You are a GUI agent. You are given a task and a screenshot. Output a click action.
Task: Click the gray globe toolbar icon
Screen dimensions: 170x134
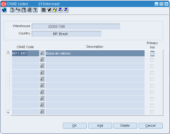(12, 10)
